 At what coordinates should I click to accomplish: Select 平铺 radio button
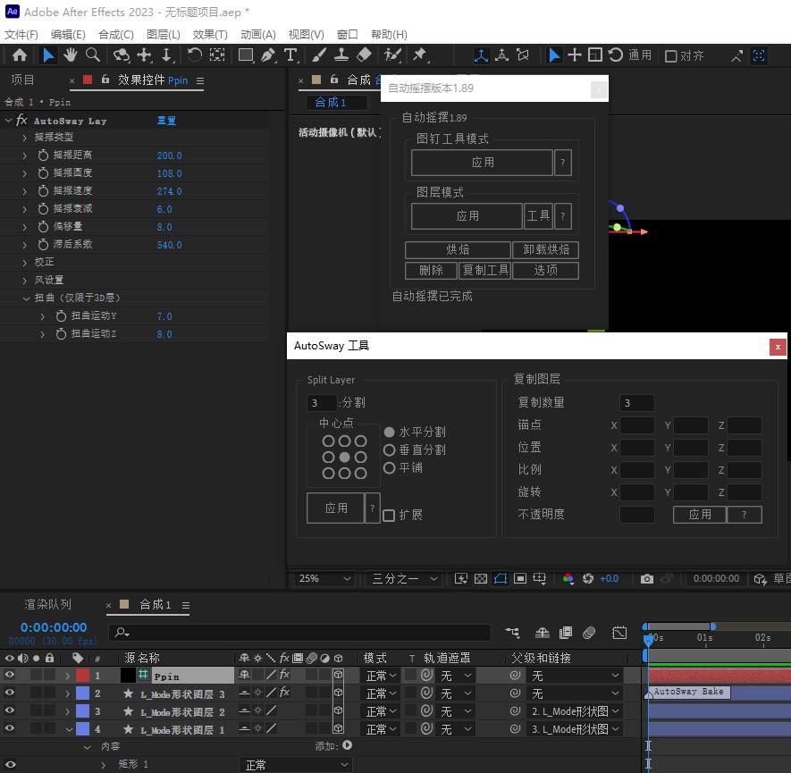click(389, 468)
